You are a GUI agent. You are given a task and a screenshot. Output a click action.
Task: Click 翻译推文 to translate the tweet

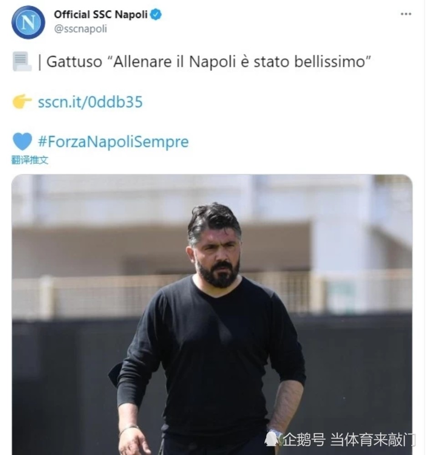pyautogui.click(x=30, y=160)
